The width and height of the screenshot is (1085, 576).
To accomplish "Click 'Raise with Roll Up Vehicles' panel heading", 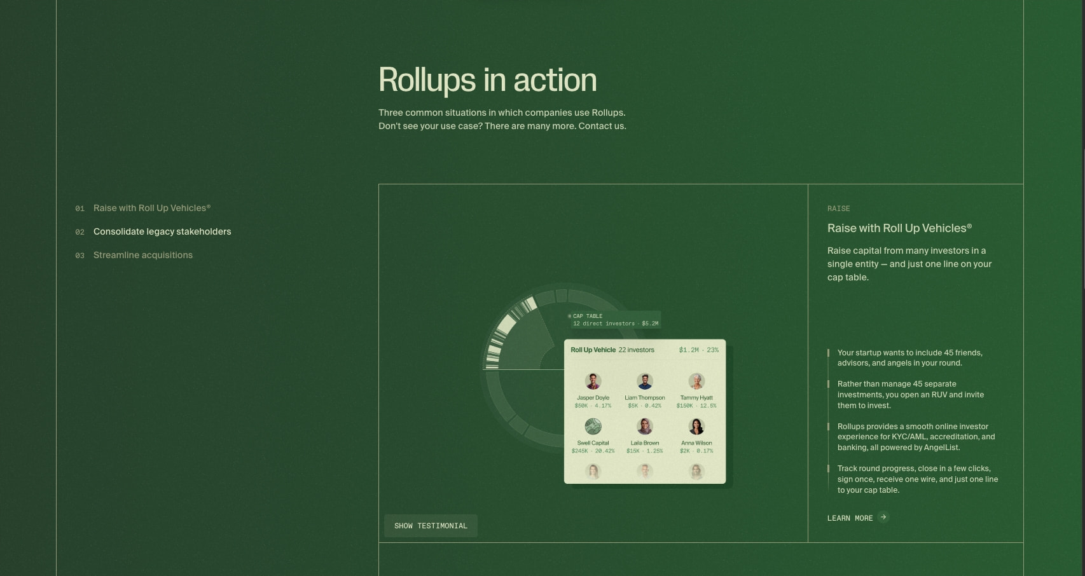I will coord(899,228).
